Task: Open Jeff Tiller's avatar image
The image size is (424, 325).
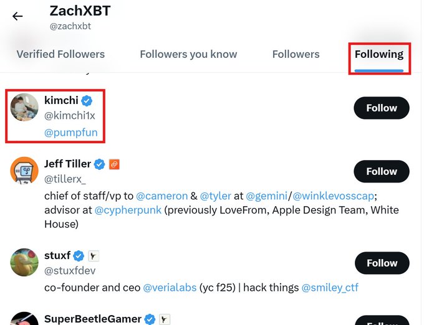Action: point(24,171)
